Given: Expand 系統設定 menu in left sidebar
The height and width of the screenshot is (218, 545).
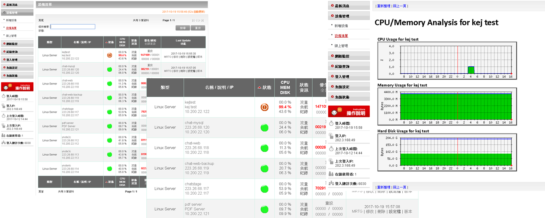Looking at the screenshot, I should 17,68.
